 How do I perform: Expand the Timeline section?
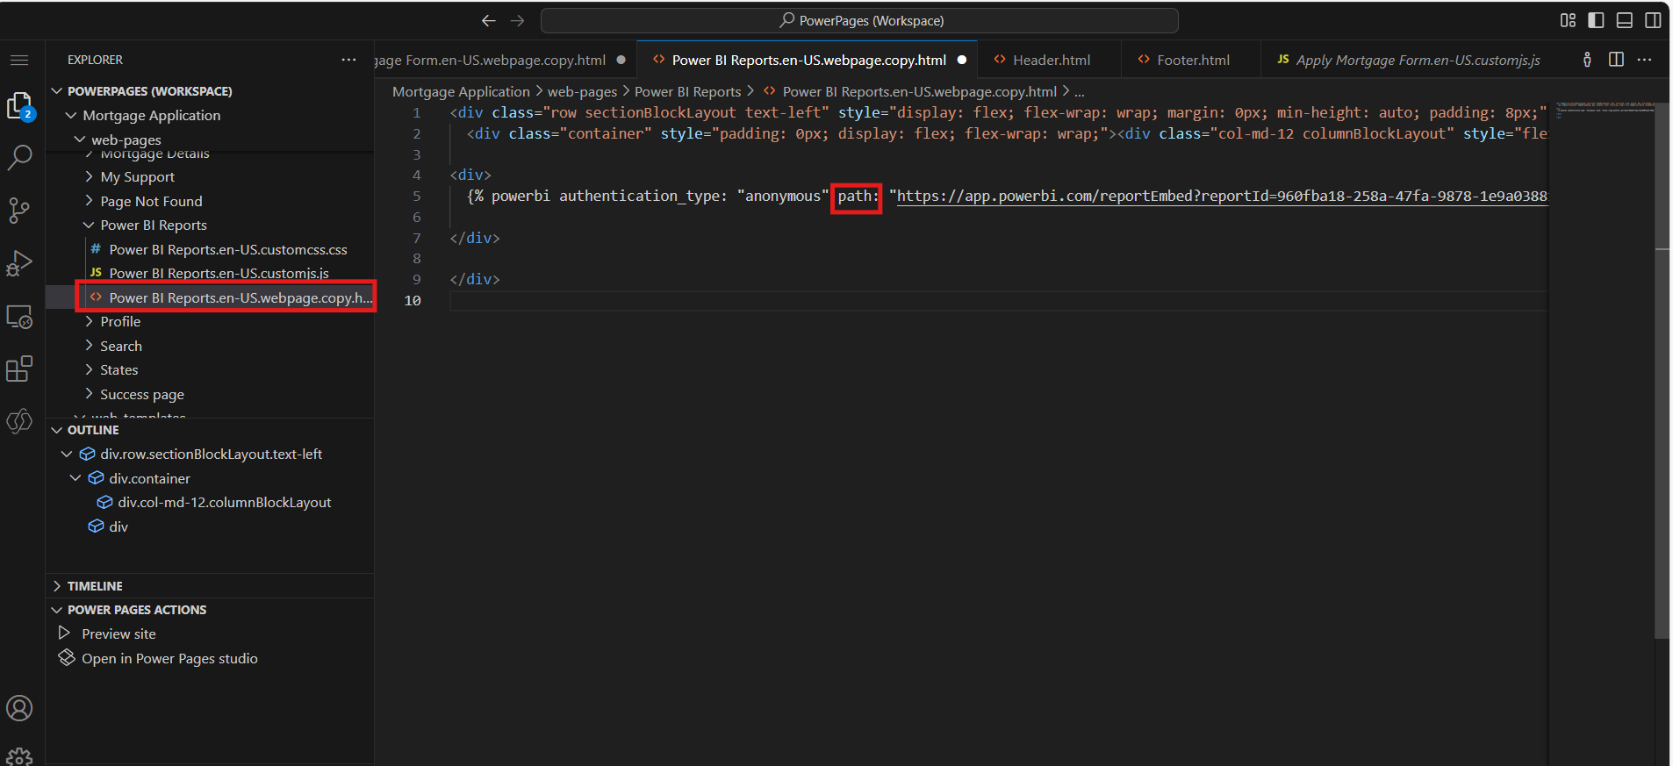[95, 586]
